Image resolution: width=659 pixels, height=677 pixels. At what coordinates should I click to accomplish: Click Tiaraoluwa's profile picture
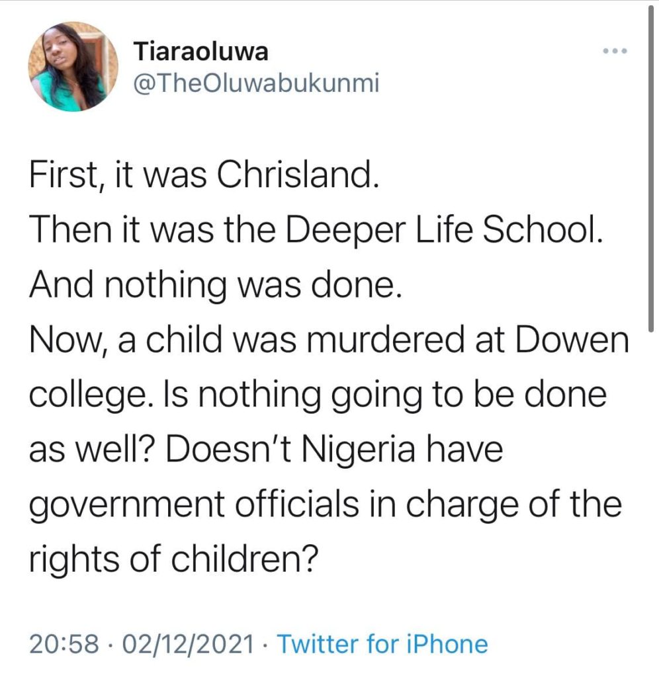pyautogui.click(x=73, y=66)
